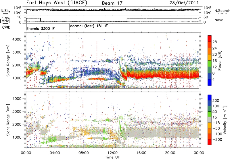Click the '-15' velocity colorbar tick
230x159 pixels.
216,123
